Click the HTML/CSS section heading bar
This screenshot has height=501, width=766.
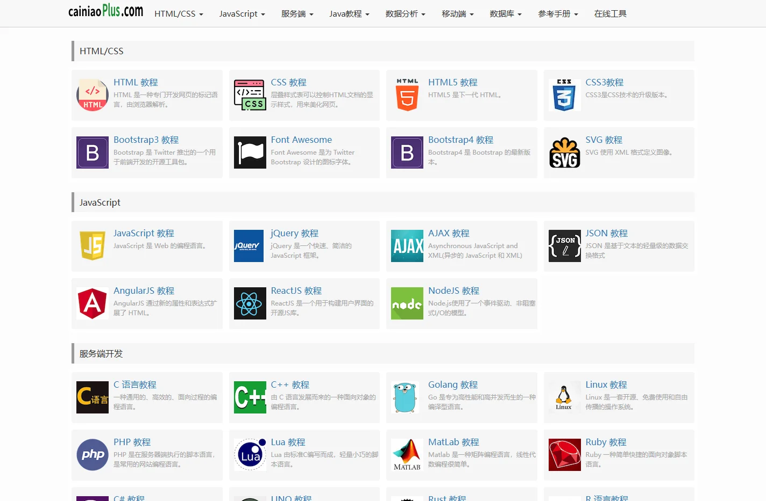383,51
